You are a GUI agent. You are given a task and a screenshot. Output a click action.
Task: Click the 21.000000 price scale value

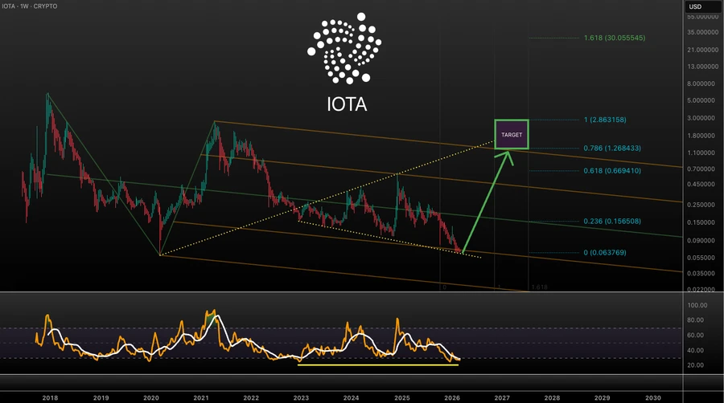[x=703, y=51]
